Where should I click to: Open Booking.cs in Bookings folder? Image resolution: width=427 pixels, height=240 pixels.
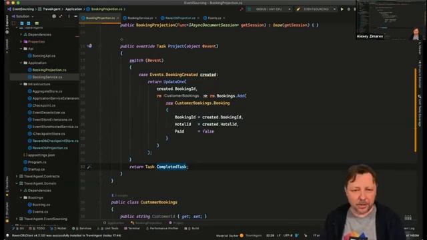[x=41, y=205]
